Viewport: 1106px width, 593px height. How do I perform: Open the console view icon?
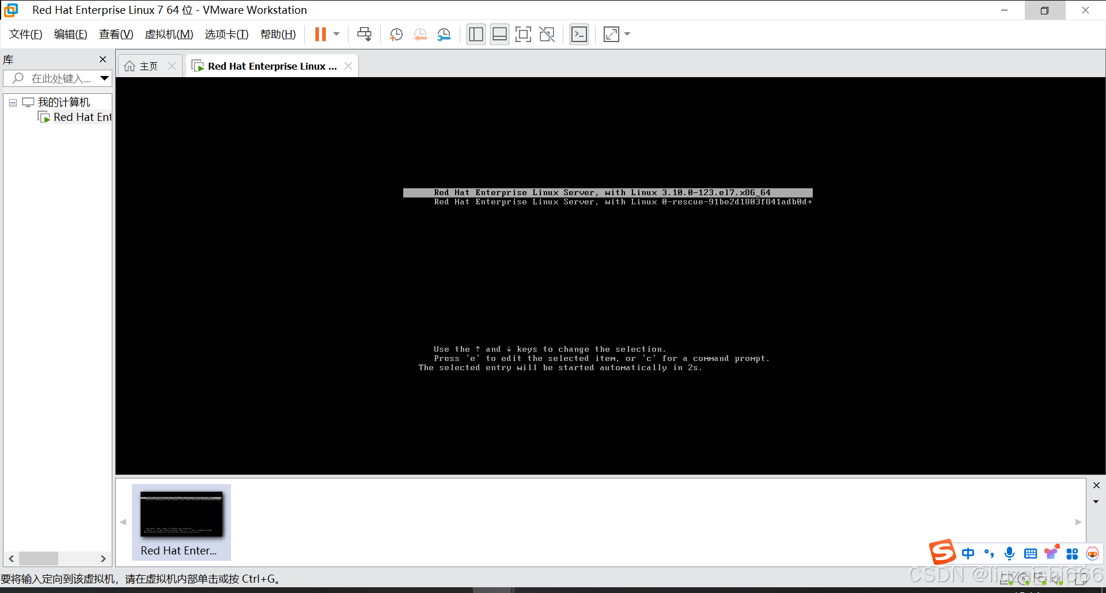tap(579, 35)
